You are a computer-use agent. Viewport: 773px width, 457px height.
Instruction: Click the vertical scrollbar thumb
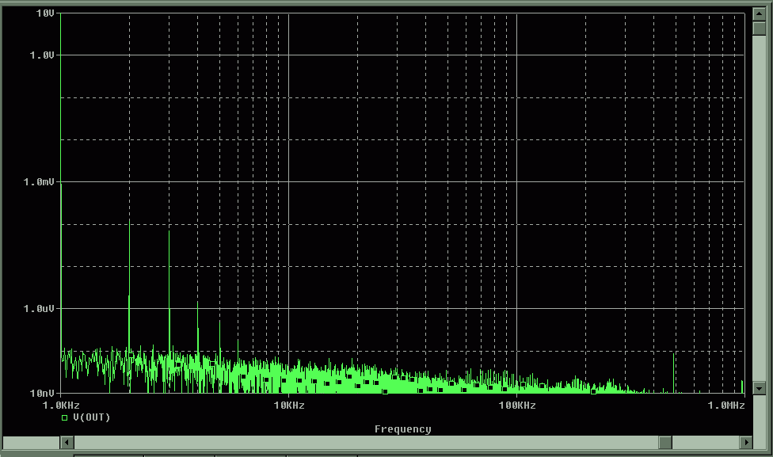click(760, 29)
